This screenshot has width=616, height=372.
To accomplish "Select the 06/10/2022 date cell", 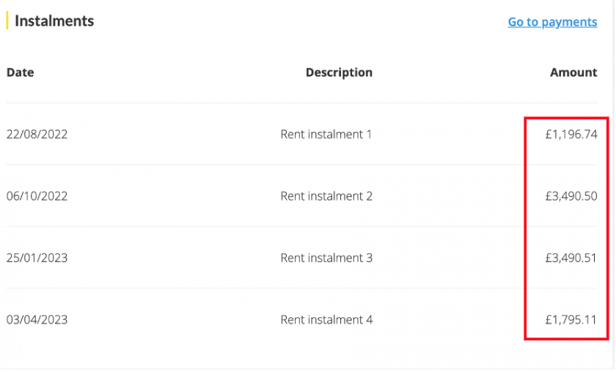I will point(37,196).
